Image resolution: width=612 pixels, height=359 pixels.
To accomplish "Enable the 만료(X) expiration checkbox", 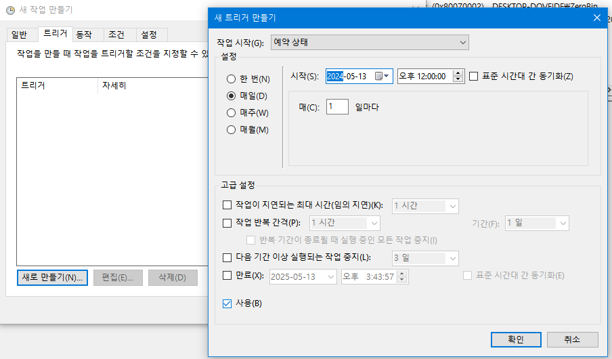I will pyautogui.click(x=227, y=276).
